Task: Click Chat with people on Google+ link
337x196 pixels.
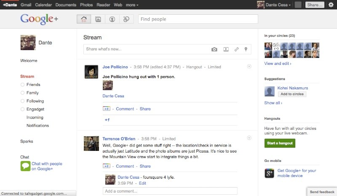Action: 47,166
